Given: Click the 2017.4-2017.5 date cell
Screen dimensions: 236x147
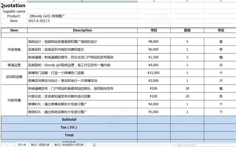Looking at the screenshot, I should point(82,21).
